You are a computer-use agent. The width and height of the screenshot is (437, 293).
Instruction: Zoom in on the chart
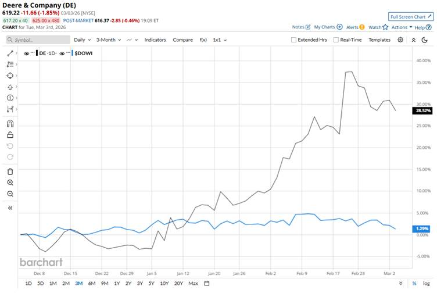[10, 182]
